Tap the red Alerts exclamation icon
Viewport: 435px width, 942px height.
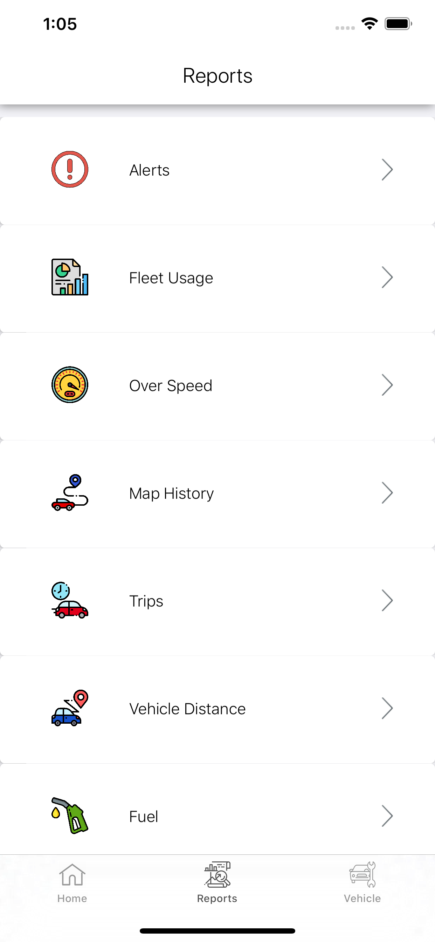(70, 169)
